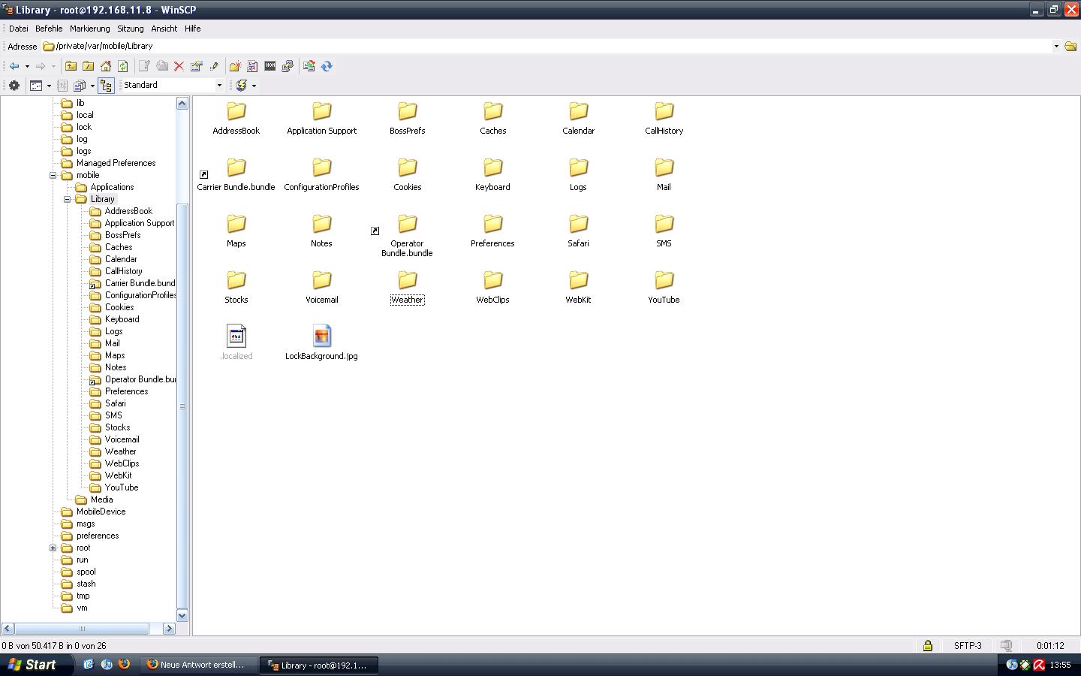Select the .localized file
The image size is (1081, 676).
tap(236, 344)
